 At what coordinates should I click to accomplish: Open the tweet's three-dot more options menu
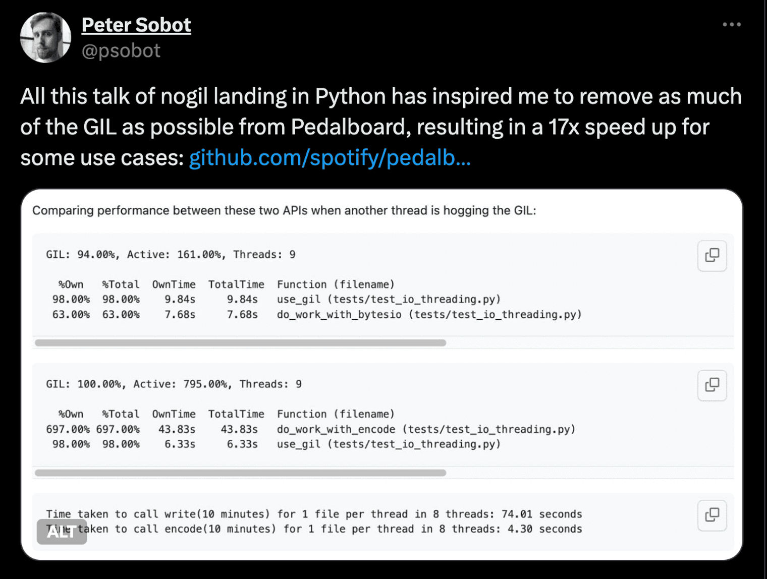click(731, 24)
